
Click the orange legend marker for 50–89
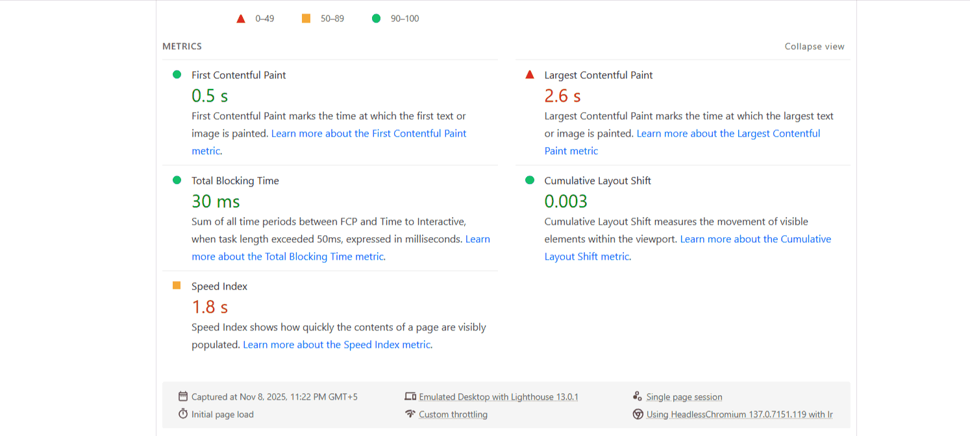click(306, 19)
